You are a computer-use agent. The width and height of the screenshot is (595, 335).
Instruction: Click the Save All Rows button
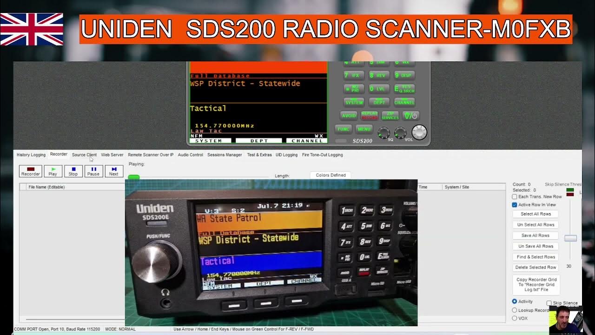point(535,235)
